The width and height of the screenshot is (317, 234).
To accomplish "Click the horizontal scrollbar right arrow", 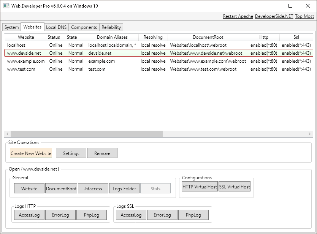I will pos(310,134).
